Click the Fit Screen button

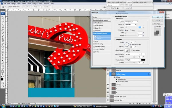pos(37,7)
